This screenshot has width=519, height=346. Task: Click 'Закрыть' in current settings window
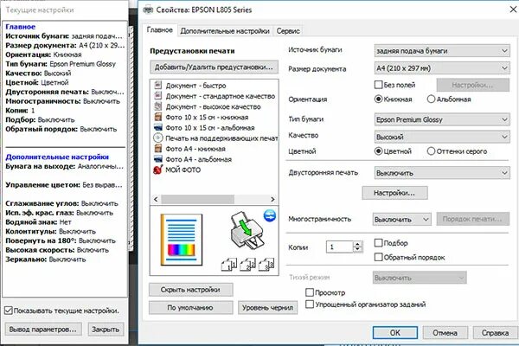[106, 330]
